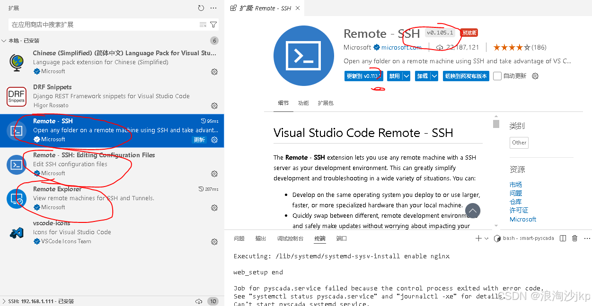The width and height of the screenshot is (592, 306).
Task: Clear the extension search results
Action: pyautogui.click(x=203, y=25)
